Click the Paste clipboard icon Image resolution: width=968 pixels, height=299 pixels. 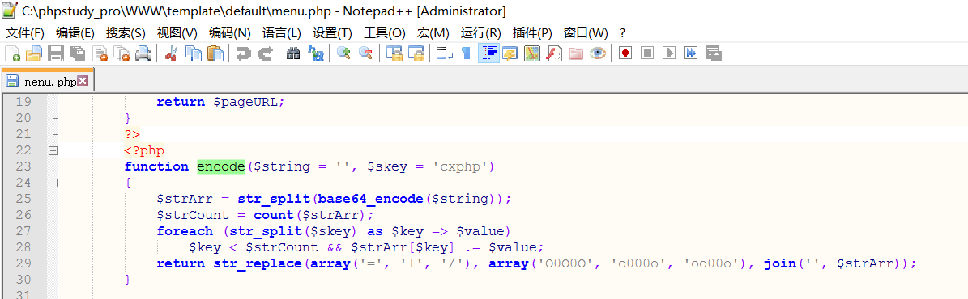tap(215, 53)
